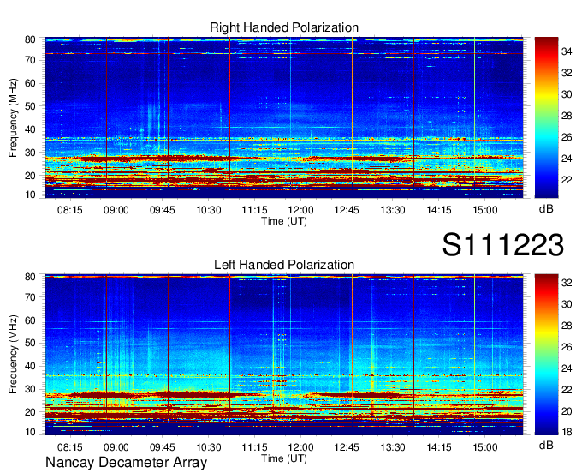Click 08:15 tick under right-handed plot

tap(70, 210)
